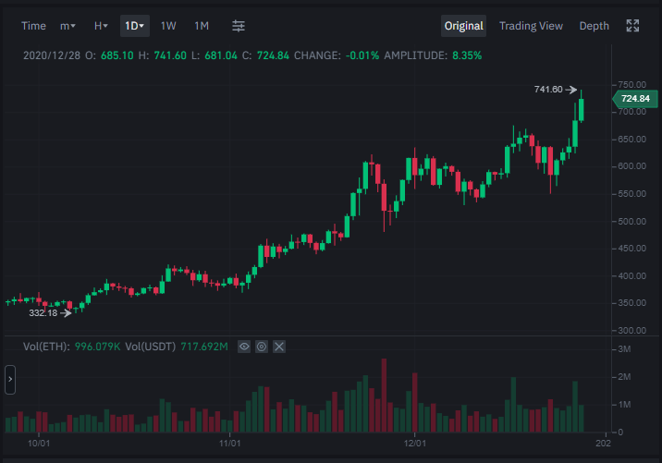Click the 12/01 date axis marker
The width and height of the screenshot is (662, 463).
pos(414,444)
